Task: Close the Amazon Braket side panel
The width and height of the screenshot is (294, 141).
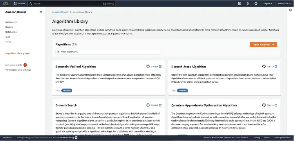Action: coord(41,12)
